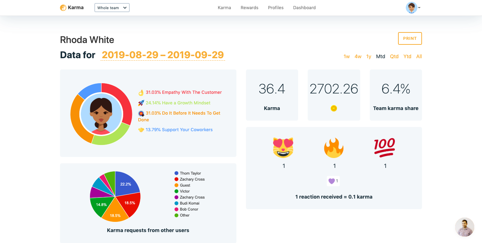Viewport: 482px width, 243px height.
Task: Click the handshake icon beside Support Your Coworkers
Action: (141, 129)
